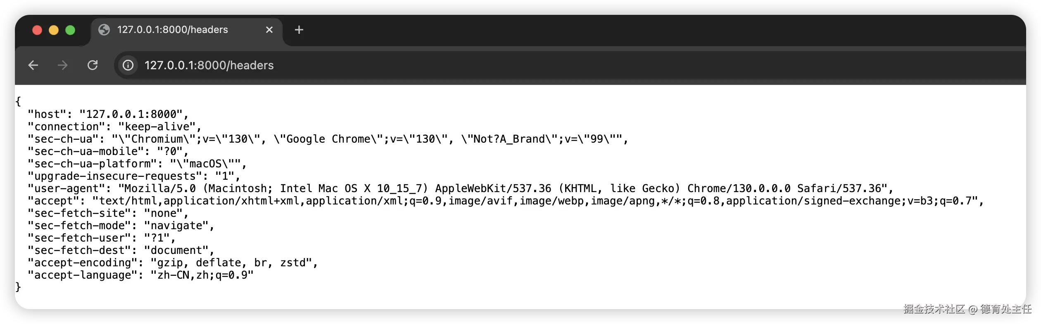Click the "upgrade-insecure-requests" line

pyautogui.click(x=134, y=176)
